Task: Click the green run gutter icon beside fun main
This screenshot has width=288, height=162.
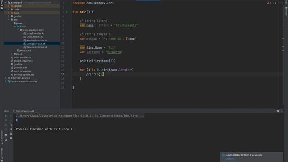Action: (67, 12)
